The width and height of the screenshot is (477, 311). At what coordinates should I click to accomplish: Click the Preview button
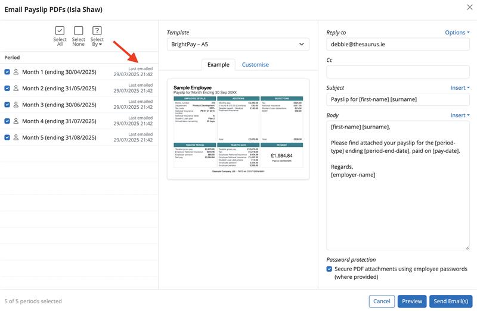pyautogui.click(x=411, y=301)
